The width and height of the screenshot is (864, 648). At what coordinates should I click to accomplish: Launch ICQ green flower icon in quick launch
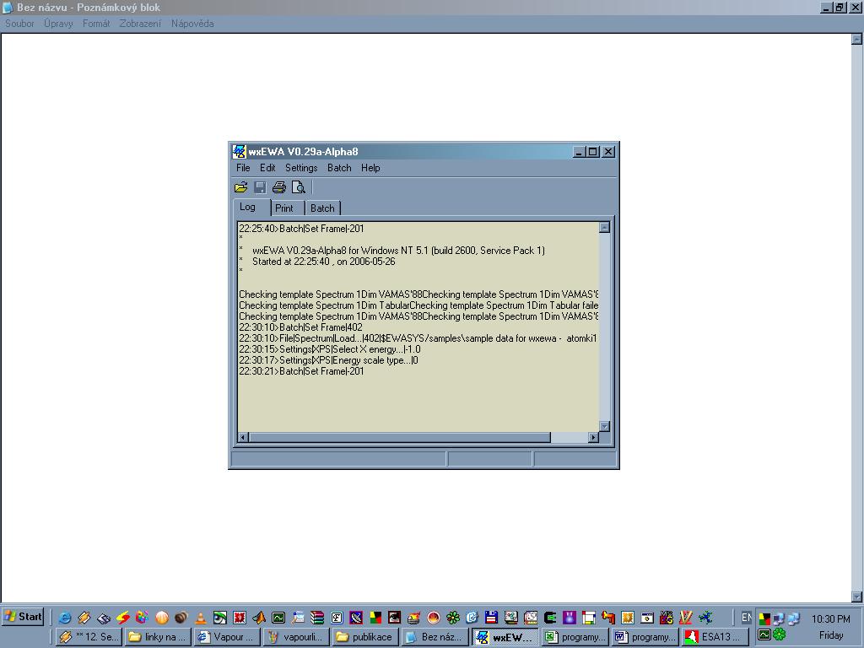pyautogui.click(x=453, y=618)
